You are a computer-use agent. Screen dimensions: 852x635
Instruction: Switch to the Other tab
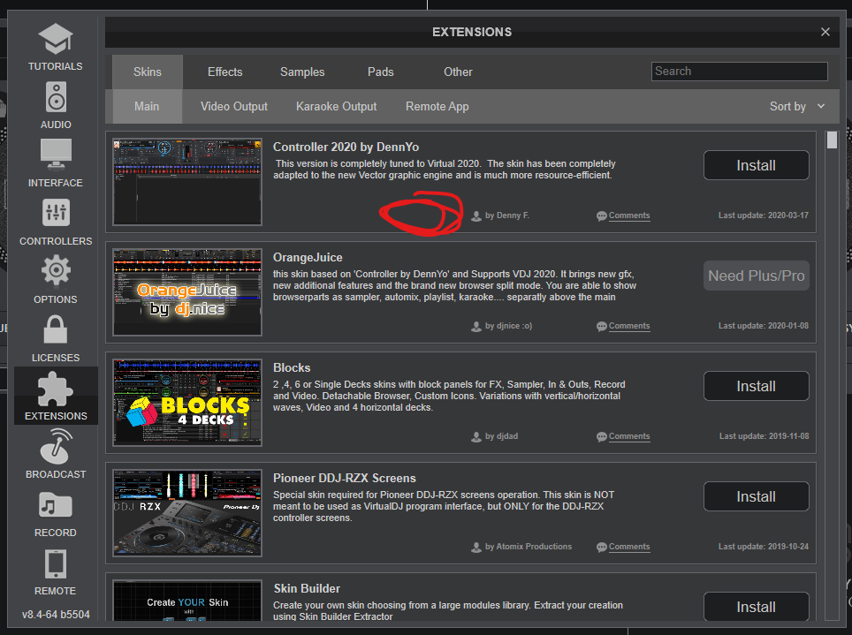458,72
